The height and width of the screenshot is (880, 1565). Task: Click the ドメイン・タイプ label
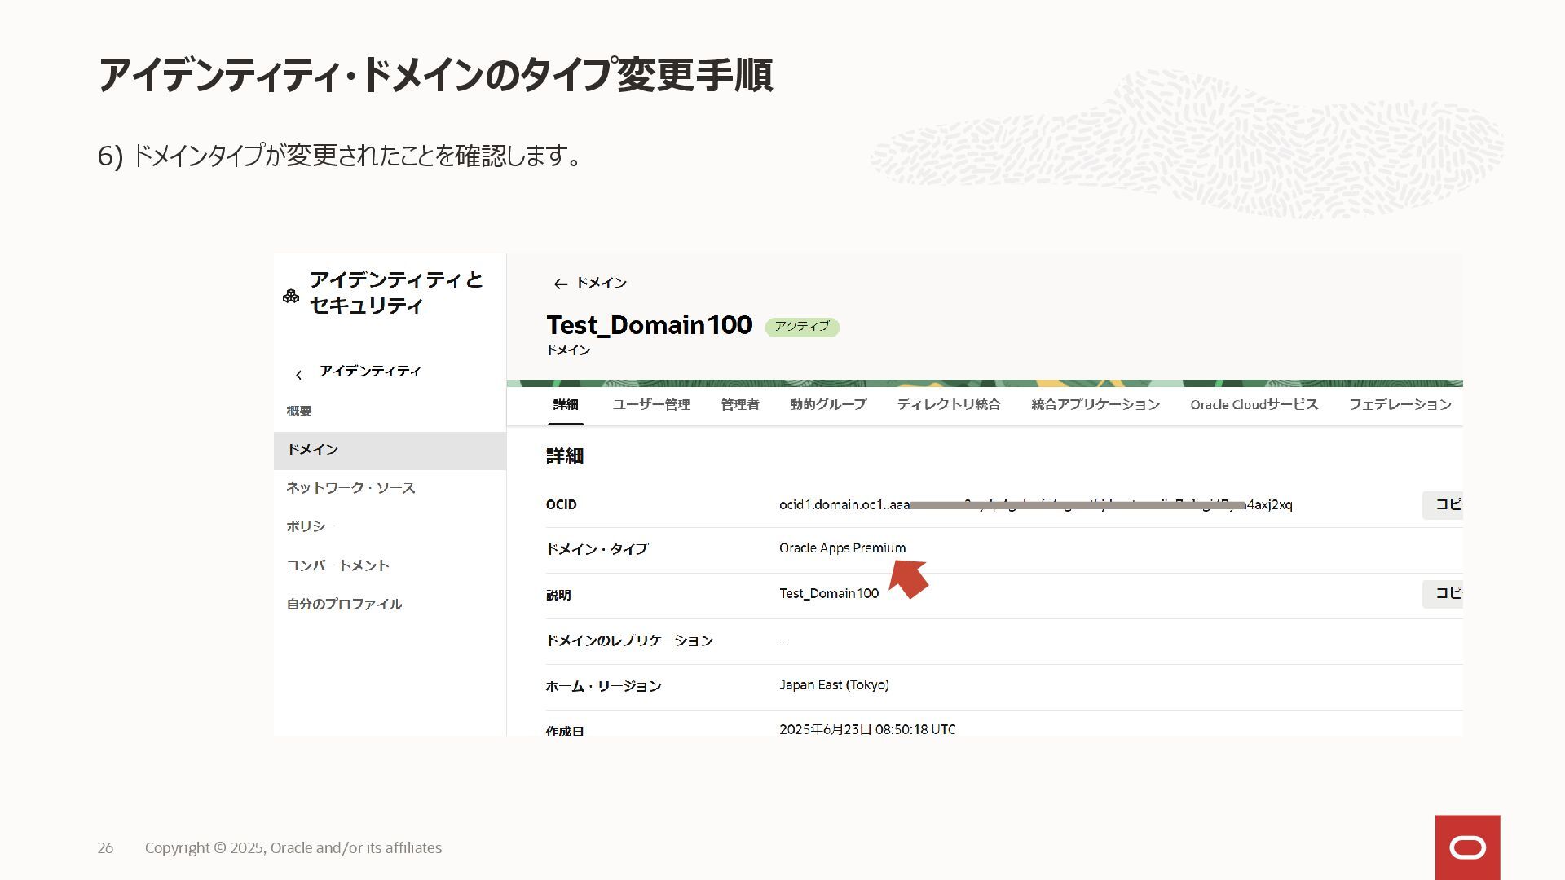(597, 549)
